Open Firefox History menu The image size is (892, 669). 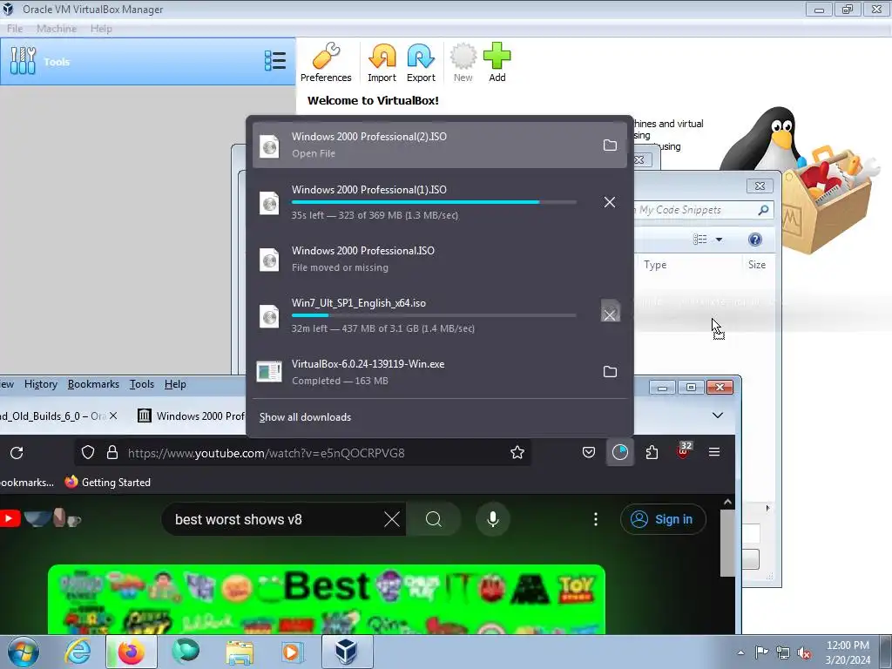coord(41,384)
